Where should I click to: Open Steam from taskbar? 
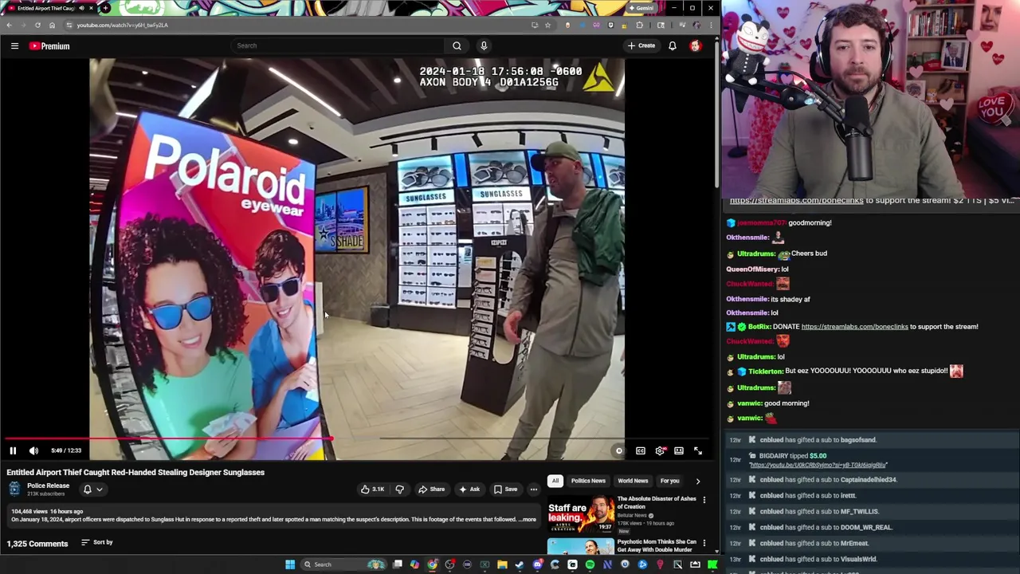coord(520,564)
